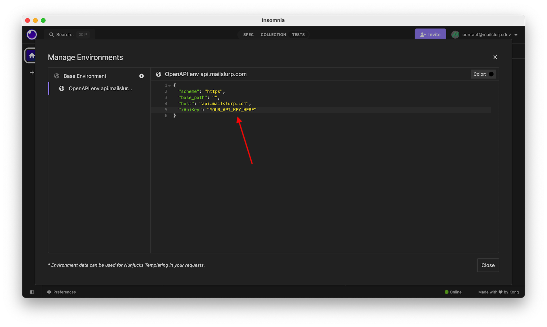547x327 pixels.
Task: Open Preferences from the status bar
Action: point(61,292)
